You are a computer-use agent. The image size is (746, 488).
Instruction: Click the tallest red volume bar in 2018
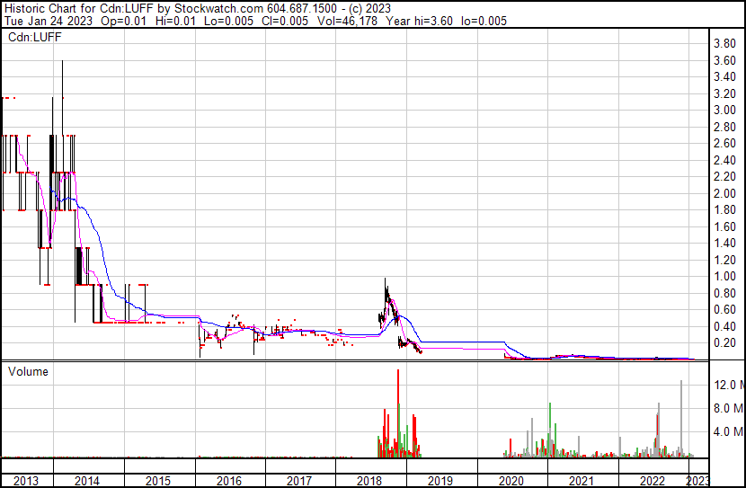[397, 413]
